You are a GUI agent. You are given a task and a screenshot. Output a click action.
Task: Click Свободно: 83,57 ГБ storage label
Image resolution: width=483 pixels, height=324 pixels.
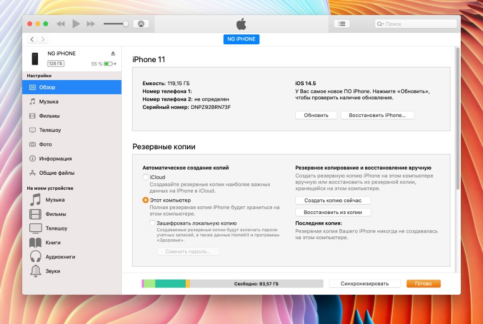point(256,283)
